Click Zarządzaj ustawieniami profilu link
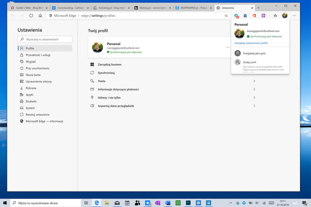This screenshot has width=311, height=207. pyautogui.click(x=251, y=43)
